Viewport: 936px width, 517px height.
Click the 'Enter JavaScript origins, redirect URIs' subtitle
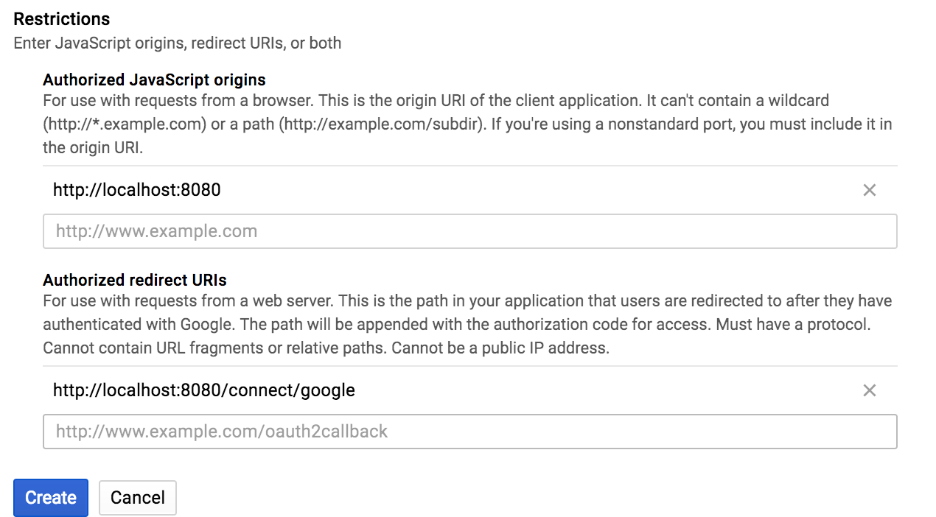178,43
